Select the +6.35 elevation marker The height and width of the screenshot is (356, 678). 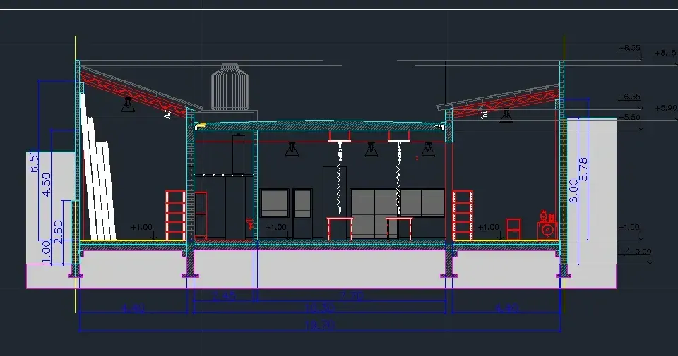click(x=629, y=97)
